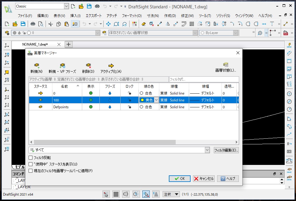
Task: Open the ByLayer color dropdown
Action: 235,33
